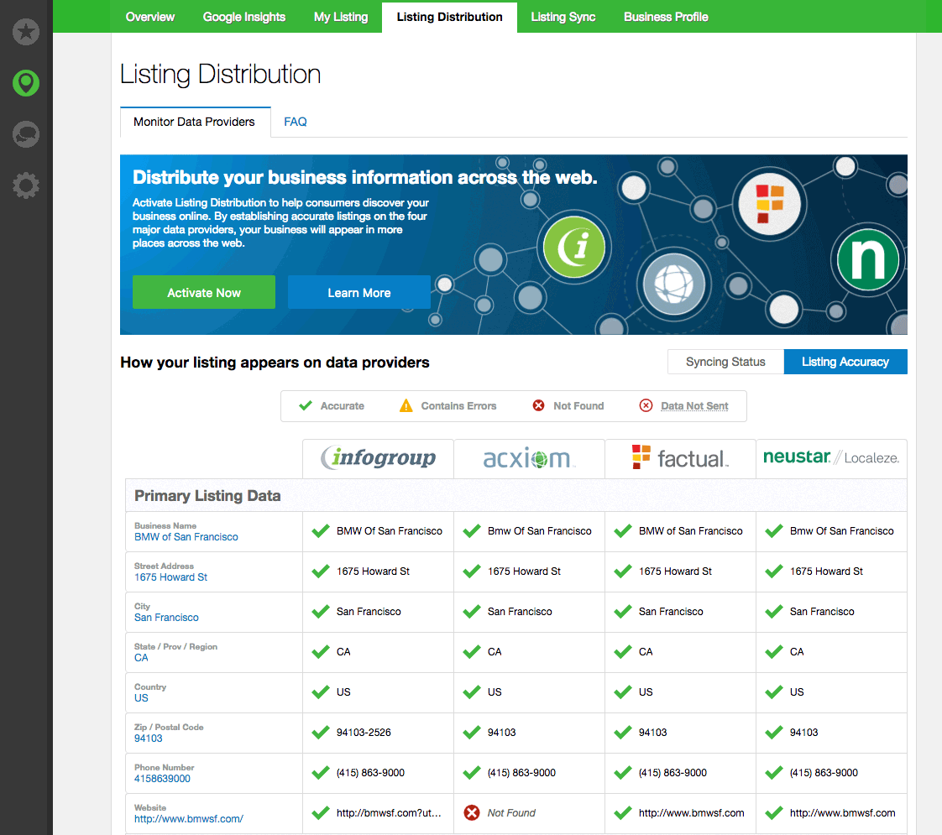Screen dimensions: 942x835
Task: Open the Overview tab
Action: click(149, 17)
